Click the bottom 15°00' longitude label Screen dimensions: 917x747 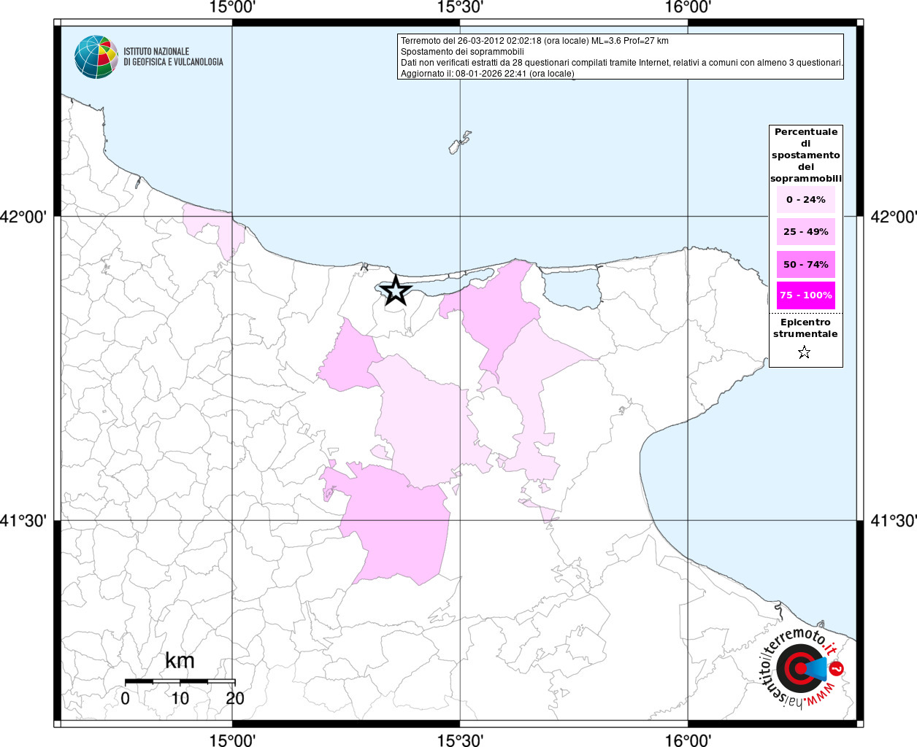point(232,740)
